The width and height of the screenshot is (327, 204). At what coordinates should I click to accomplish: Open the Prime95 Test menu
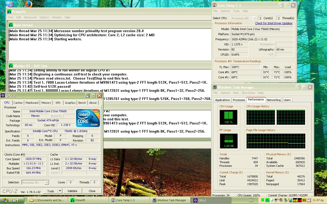pos(11,17)
